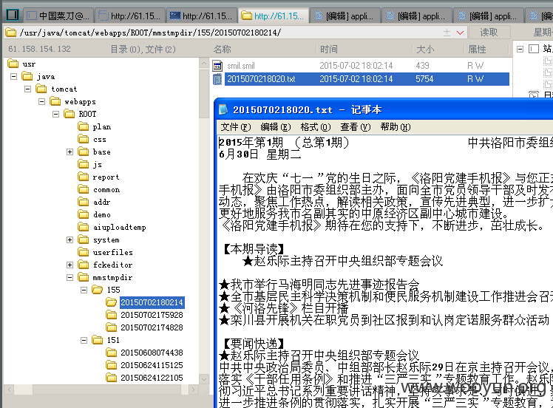This screenshot has height=408, width=553.
Task: Select the 2015070218020.txt file row
Action: (x=367, y=79)
